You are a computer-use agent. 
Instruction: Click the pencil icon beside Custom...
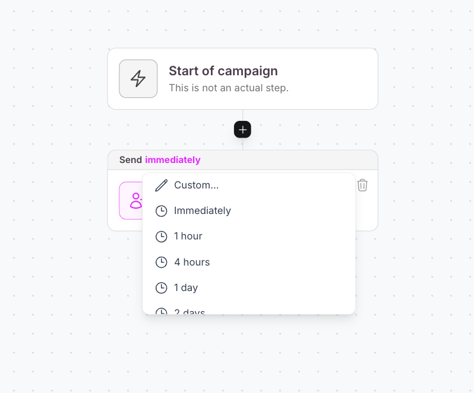click(161, 186)
